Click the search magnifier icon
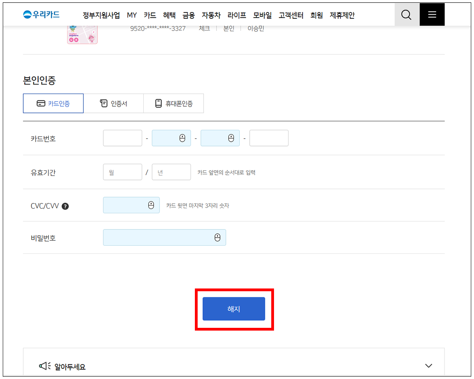The image size is (474, 379). click(406, 15)
